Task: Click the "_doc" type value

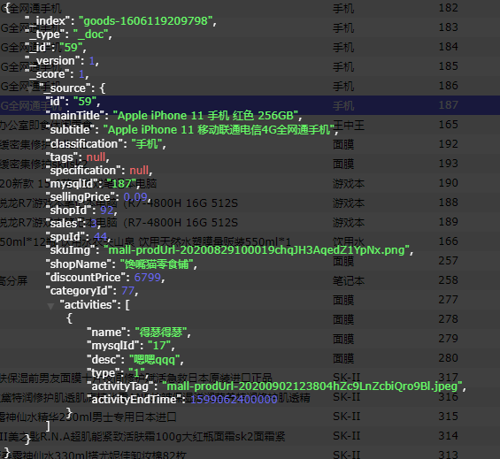Action: (x=90, y=34)
